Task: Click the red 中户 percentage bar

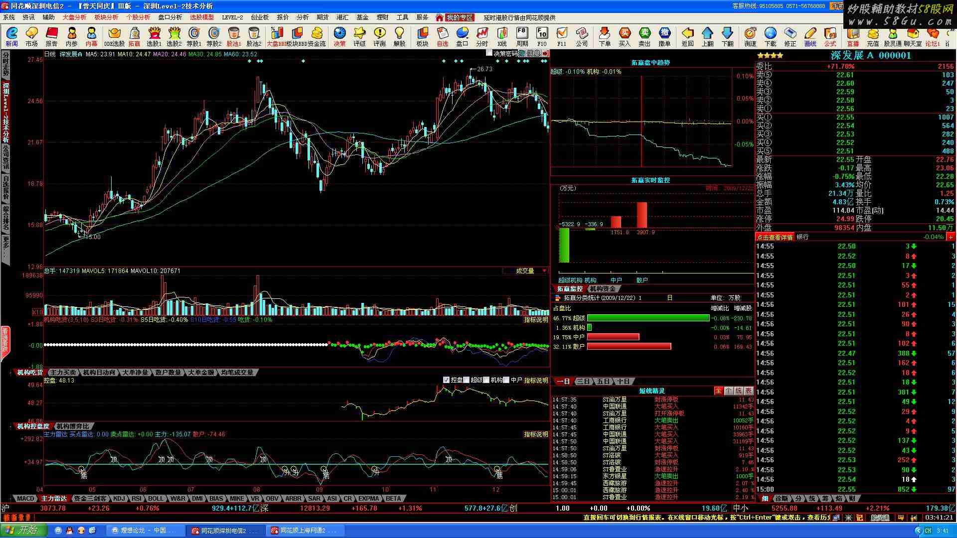Action: click(x=613, y=337)
